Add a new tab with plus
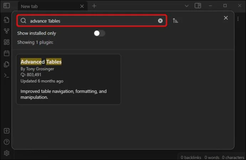 pos(94,6)
